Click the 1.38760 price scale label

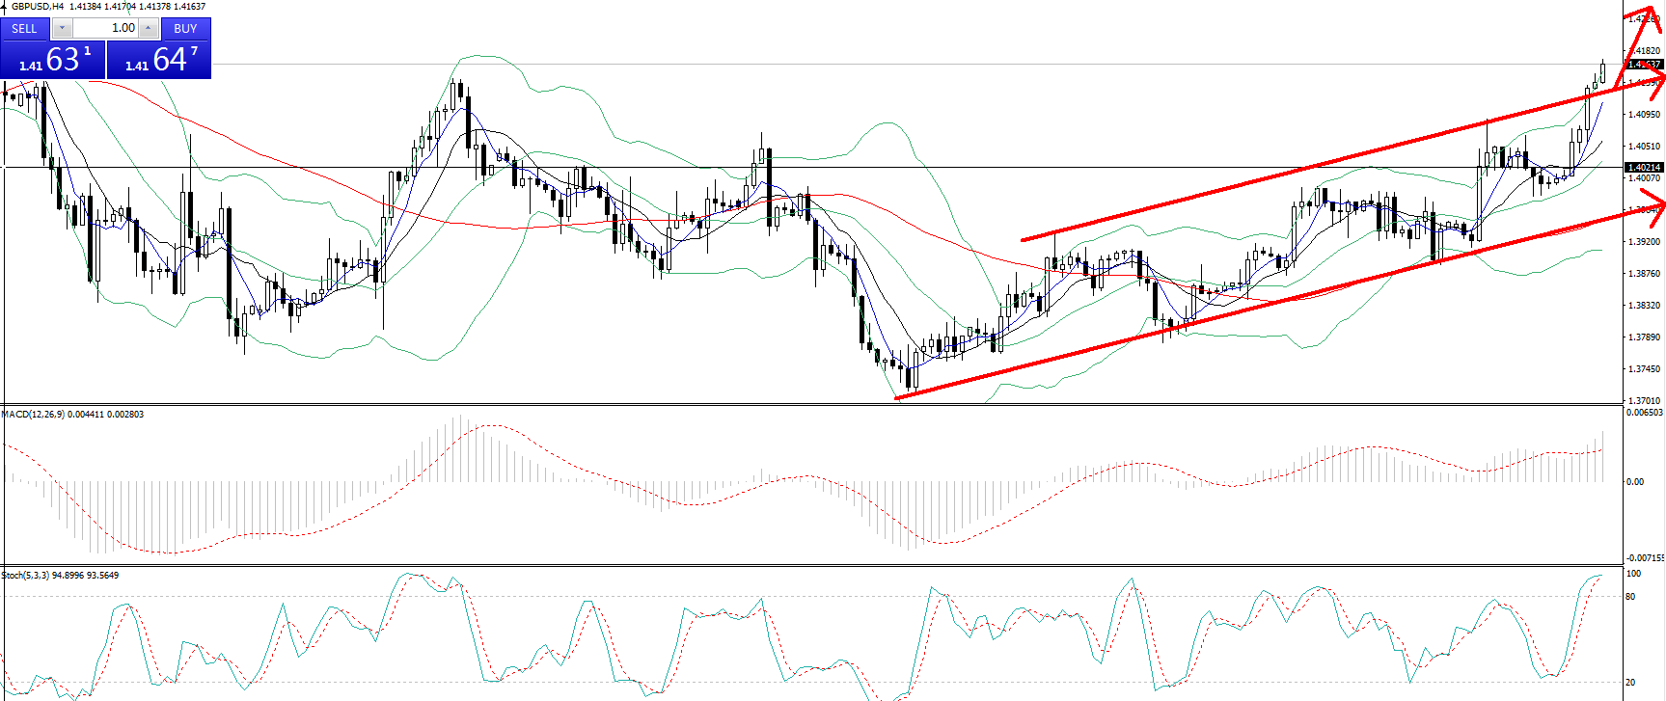point(1645,274)
